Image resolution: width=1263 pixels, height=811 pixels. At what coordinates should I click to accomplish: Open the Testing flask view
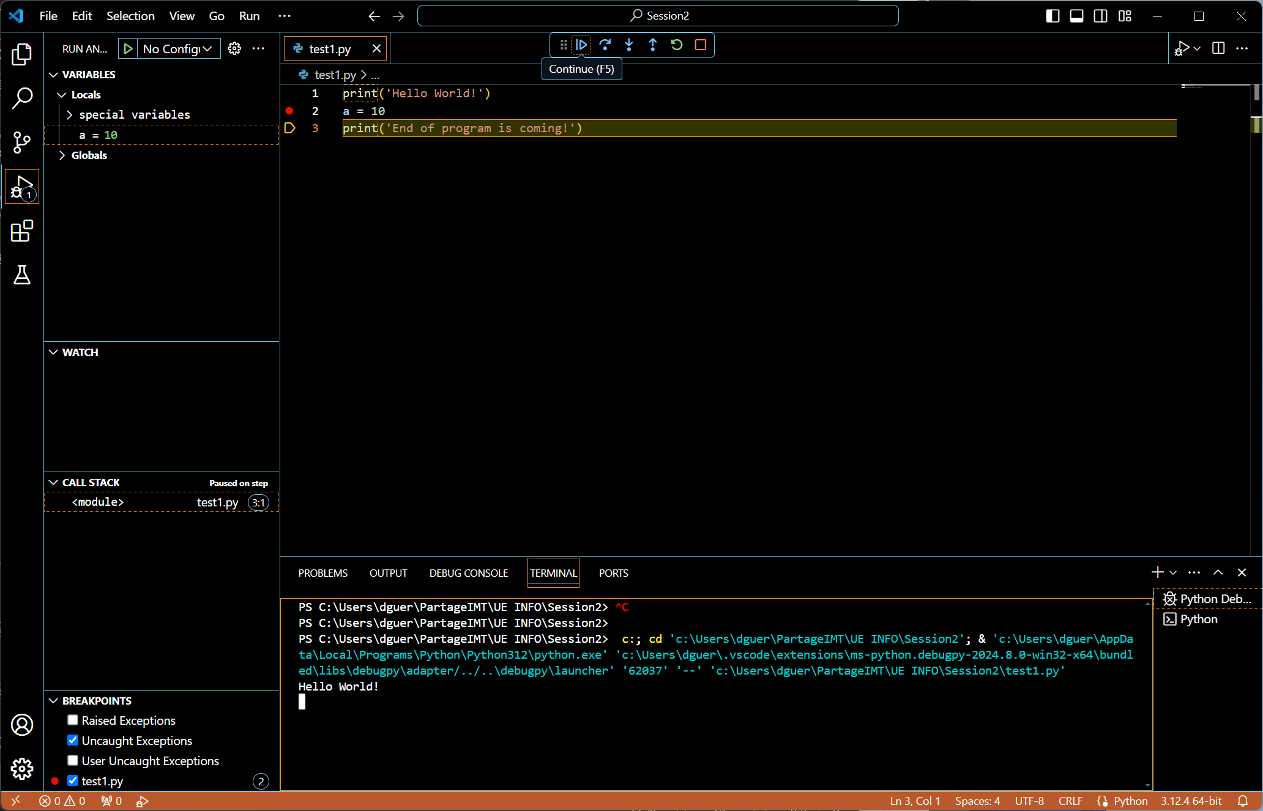click(22, 275)
